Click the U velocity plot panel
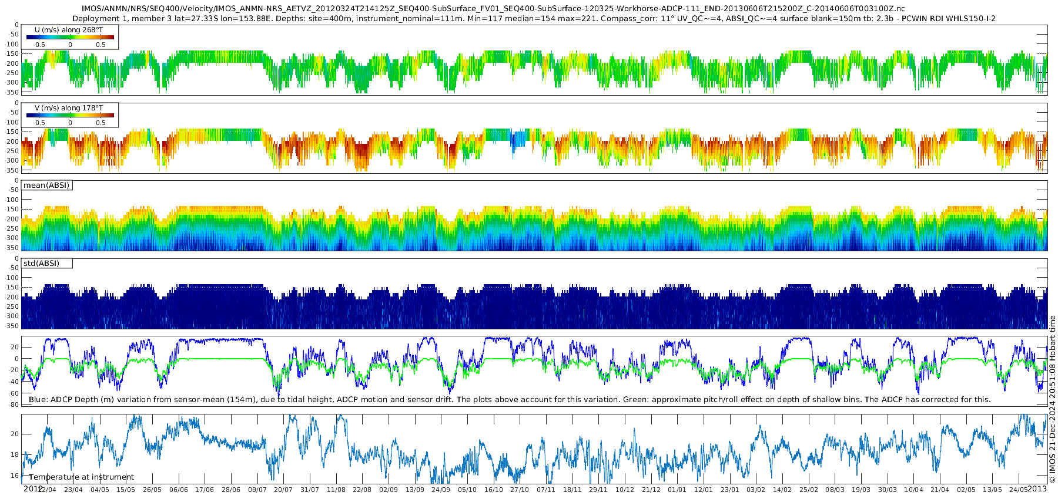The height and width of the screenshot is (499, 1058). tap(534, 60)
